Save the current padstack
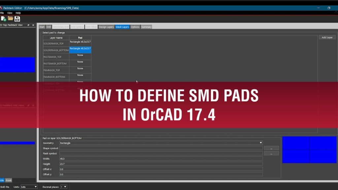Viewport: 338px width, 190px height. [x=17, y=18]
